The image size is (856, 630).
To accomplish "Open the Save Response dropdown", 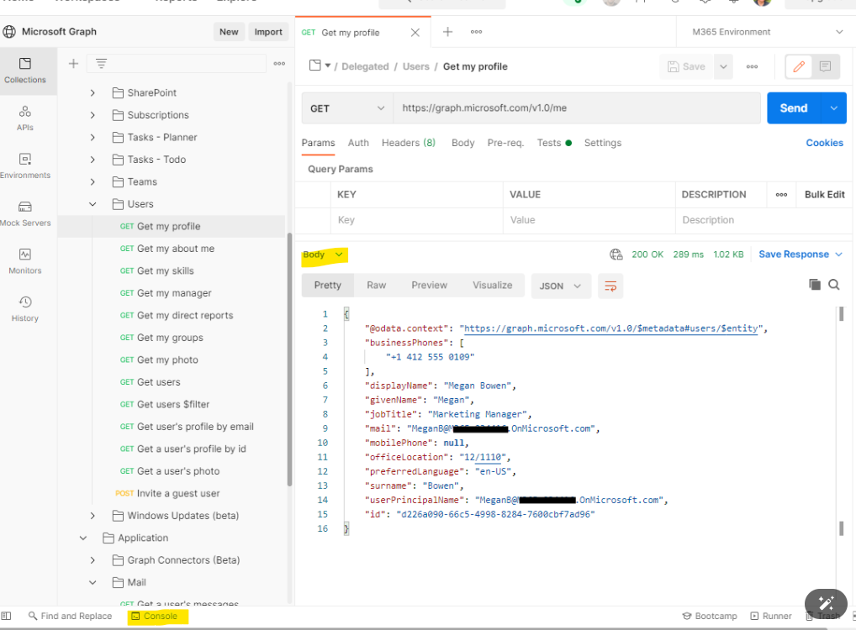I will point(801,255).
